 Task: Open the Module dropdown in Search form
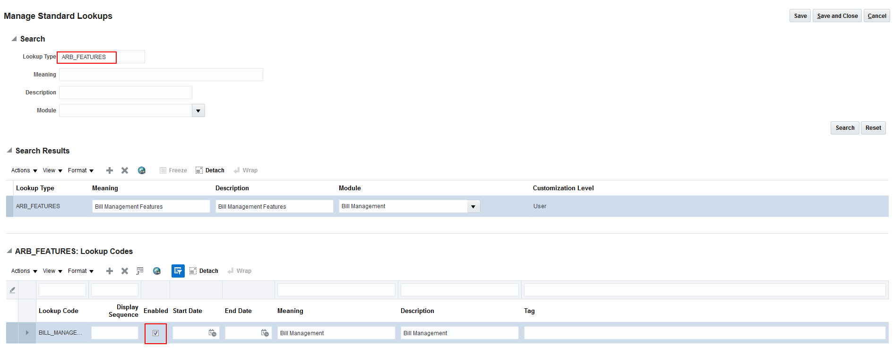click(198, 110)
